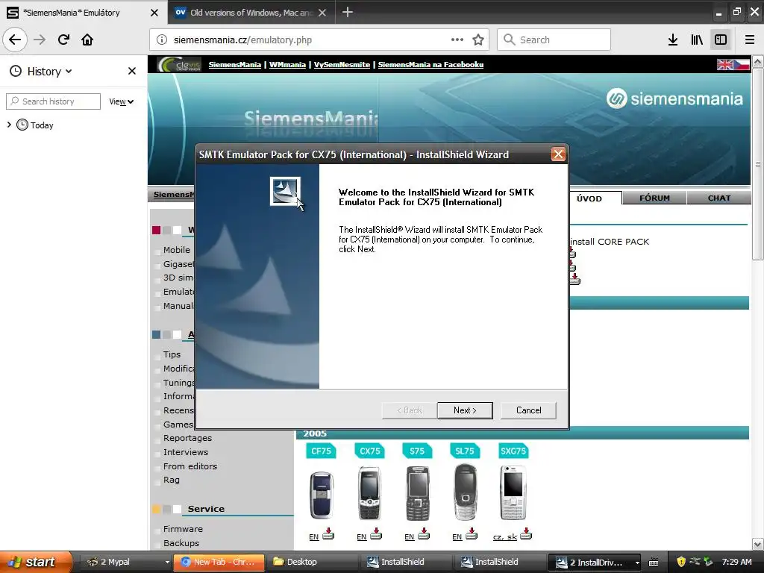The image size is (764, 573).
Task: Click the address bar URL
Action: (242, 40)
